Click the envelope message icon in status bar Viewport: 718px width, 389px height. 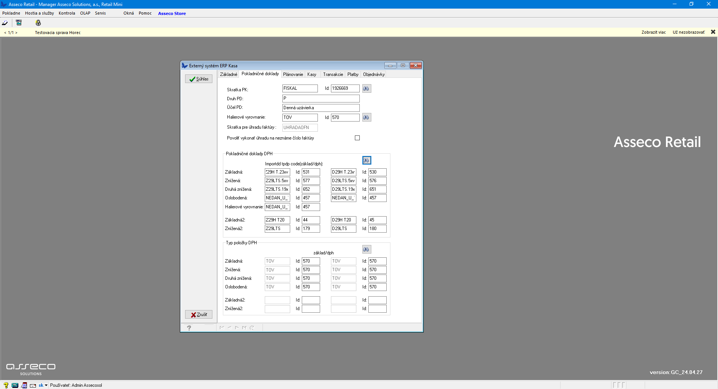(x=33, y=385)
